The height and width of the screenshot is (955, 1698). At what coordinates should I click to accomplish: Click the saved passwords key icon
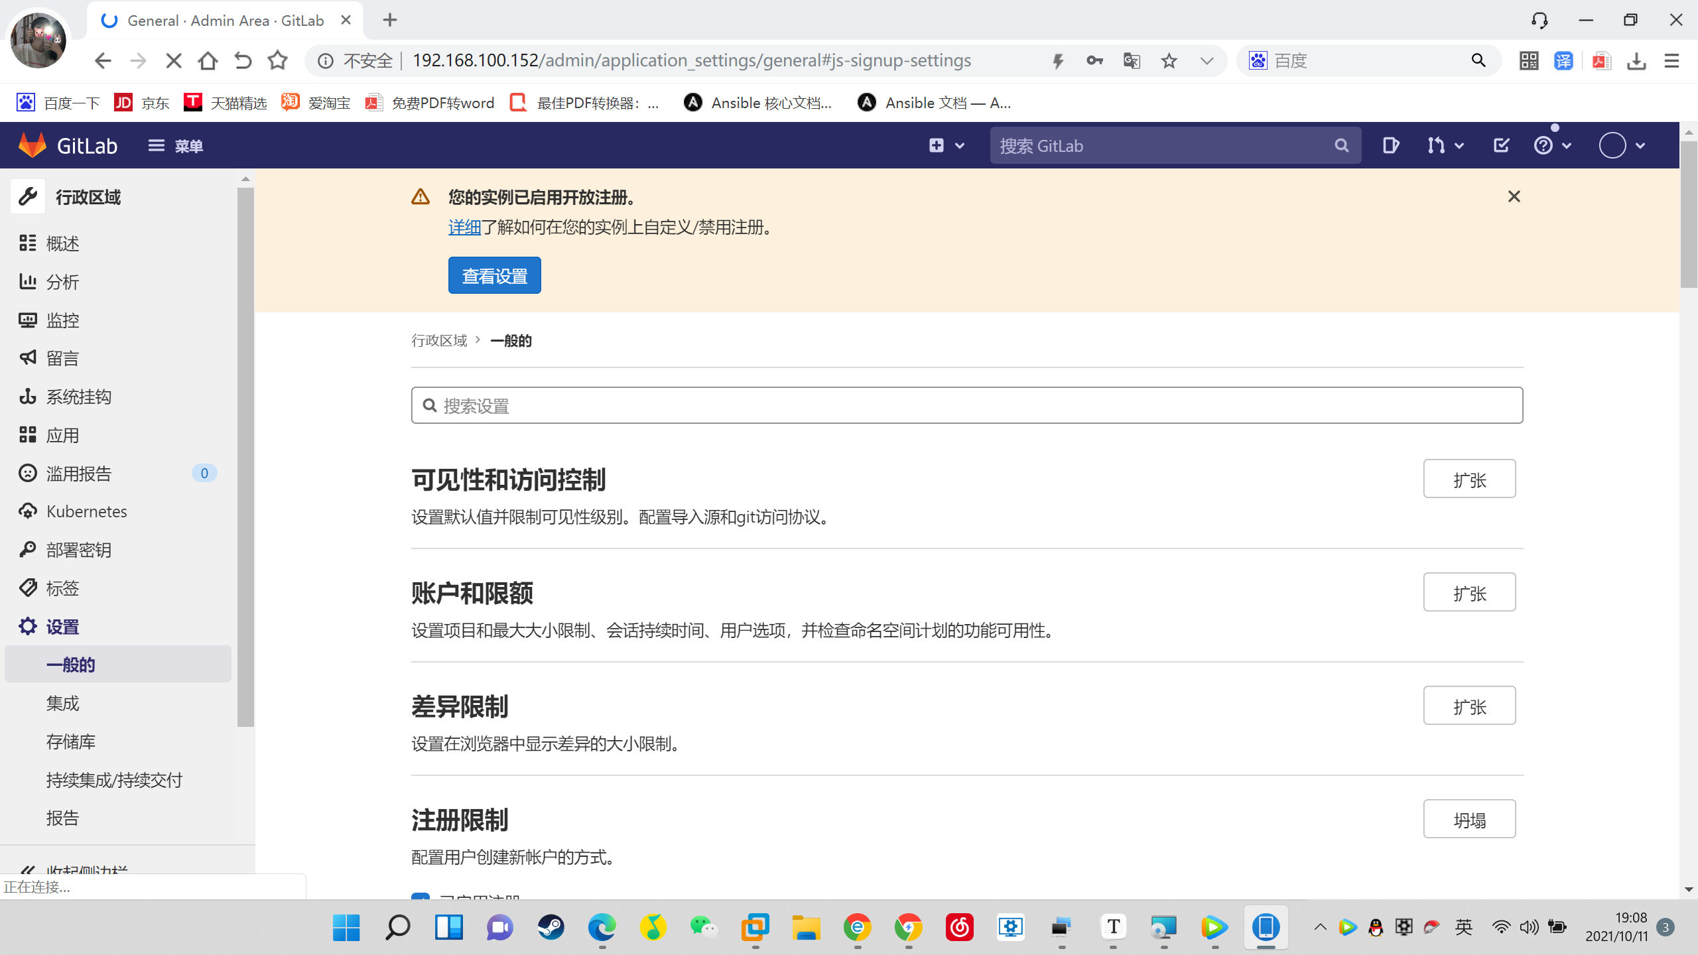point(1094,61)
